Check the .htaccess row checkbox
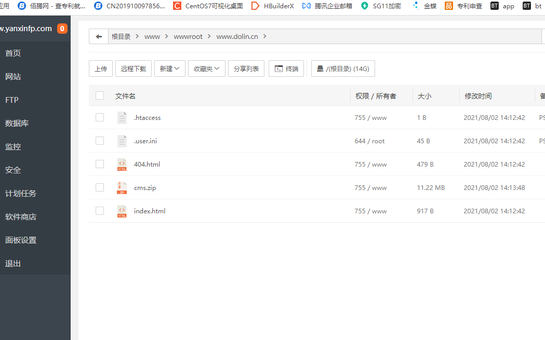 point(100,117)
